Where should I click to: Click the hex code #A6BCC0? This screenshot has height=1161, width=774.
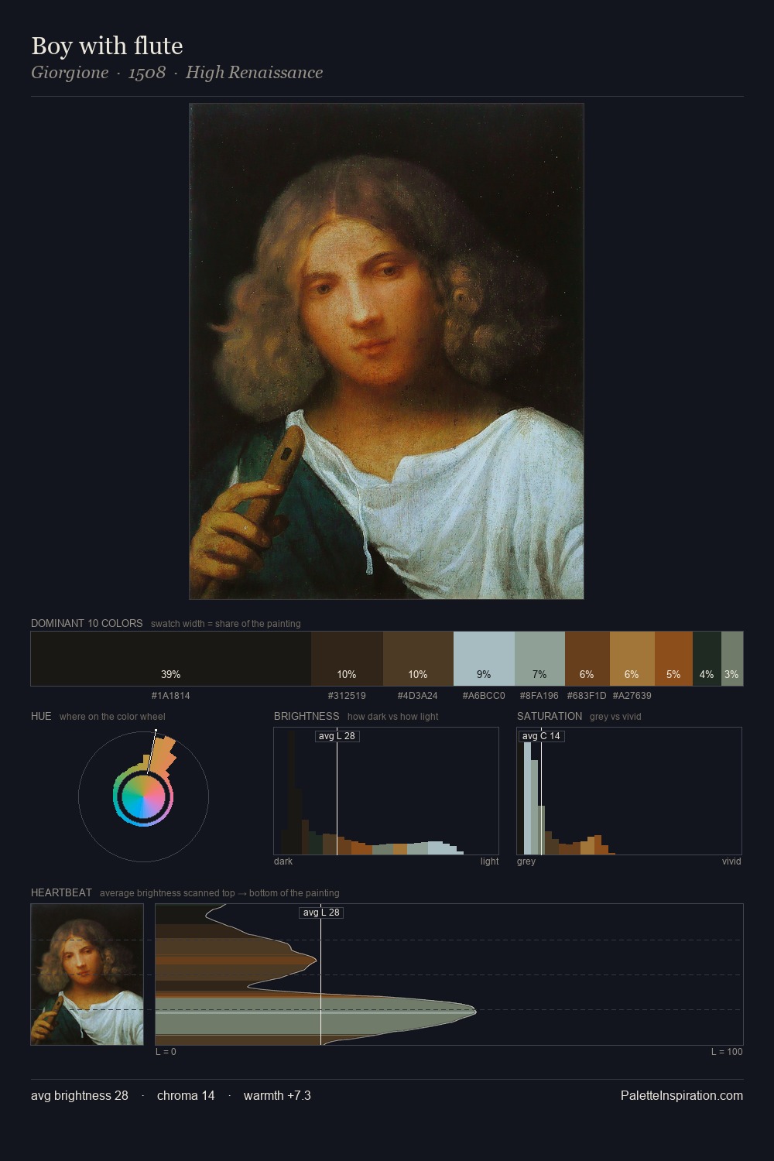(x=484, y=695)
